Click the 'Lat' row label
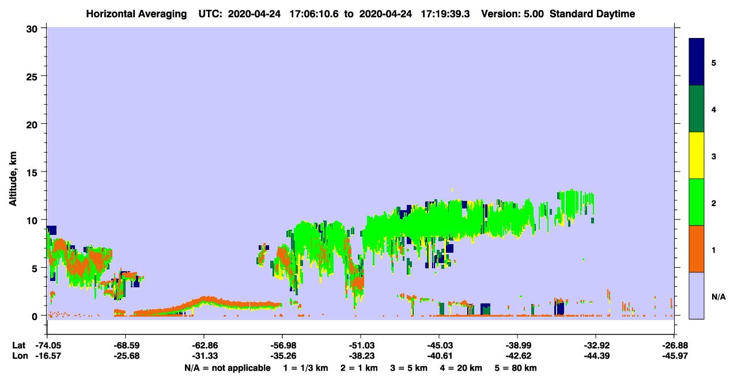Image resolution: width=749 pixels, height=384 pixels. pos(18,345)
